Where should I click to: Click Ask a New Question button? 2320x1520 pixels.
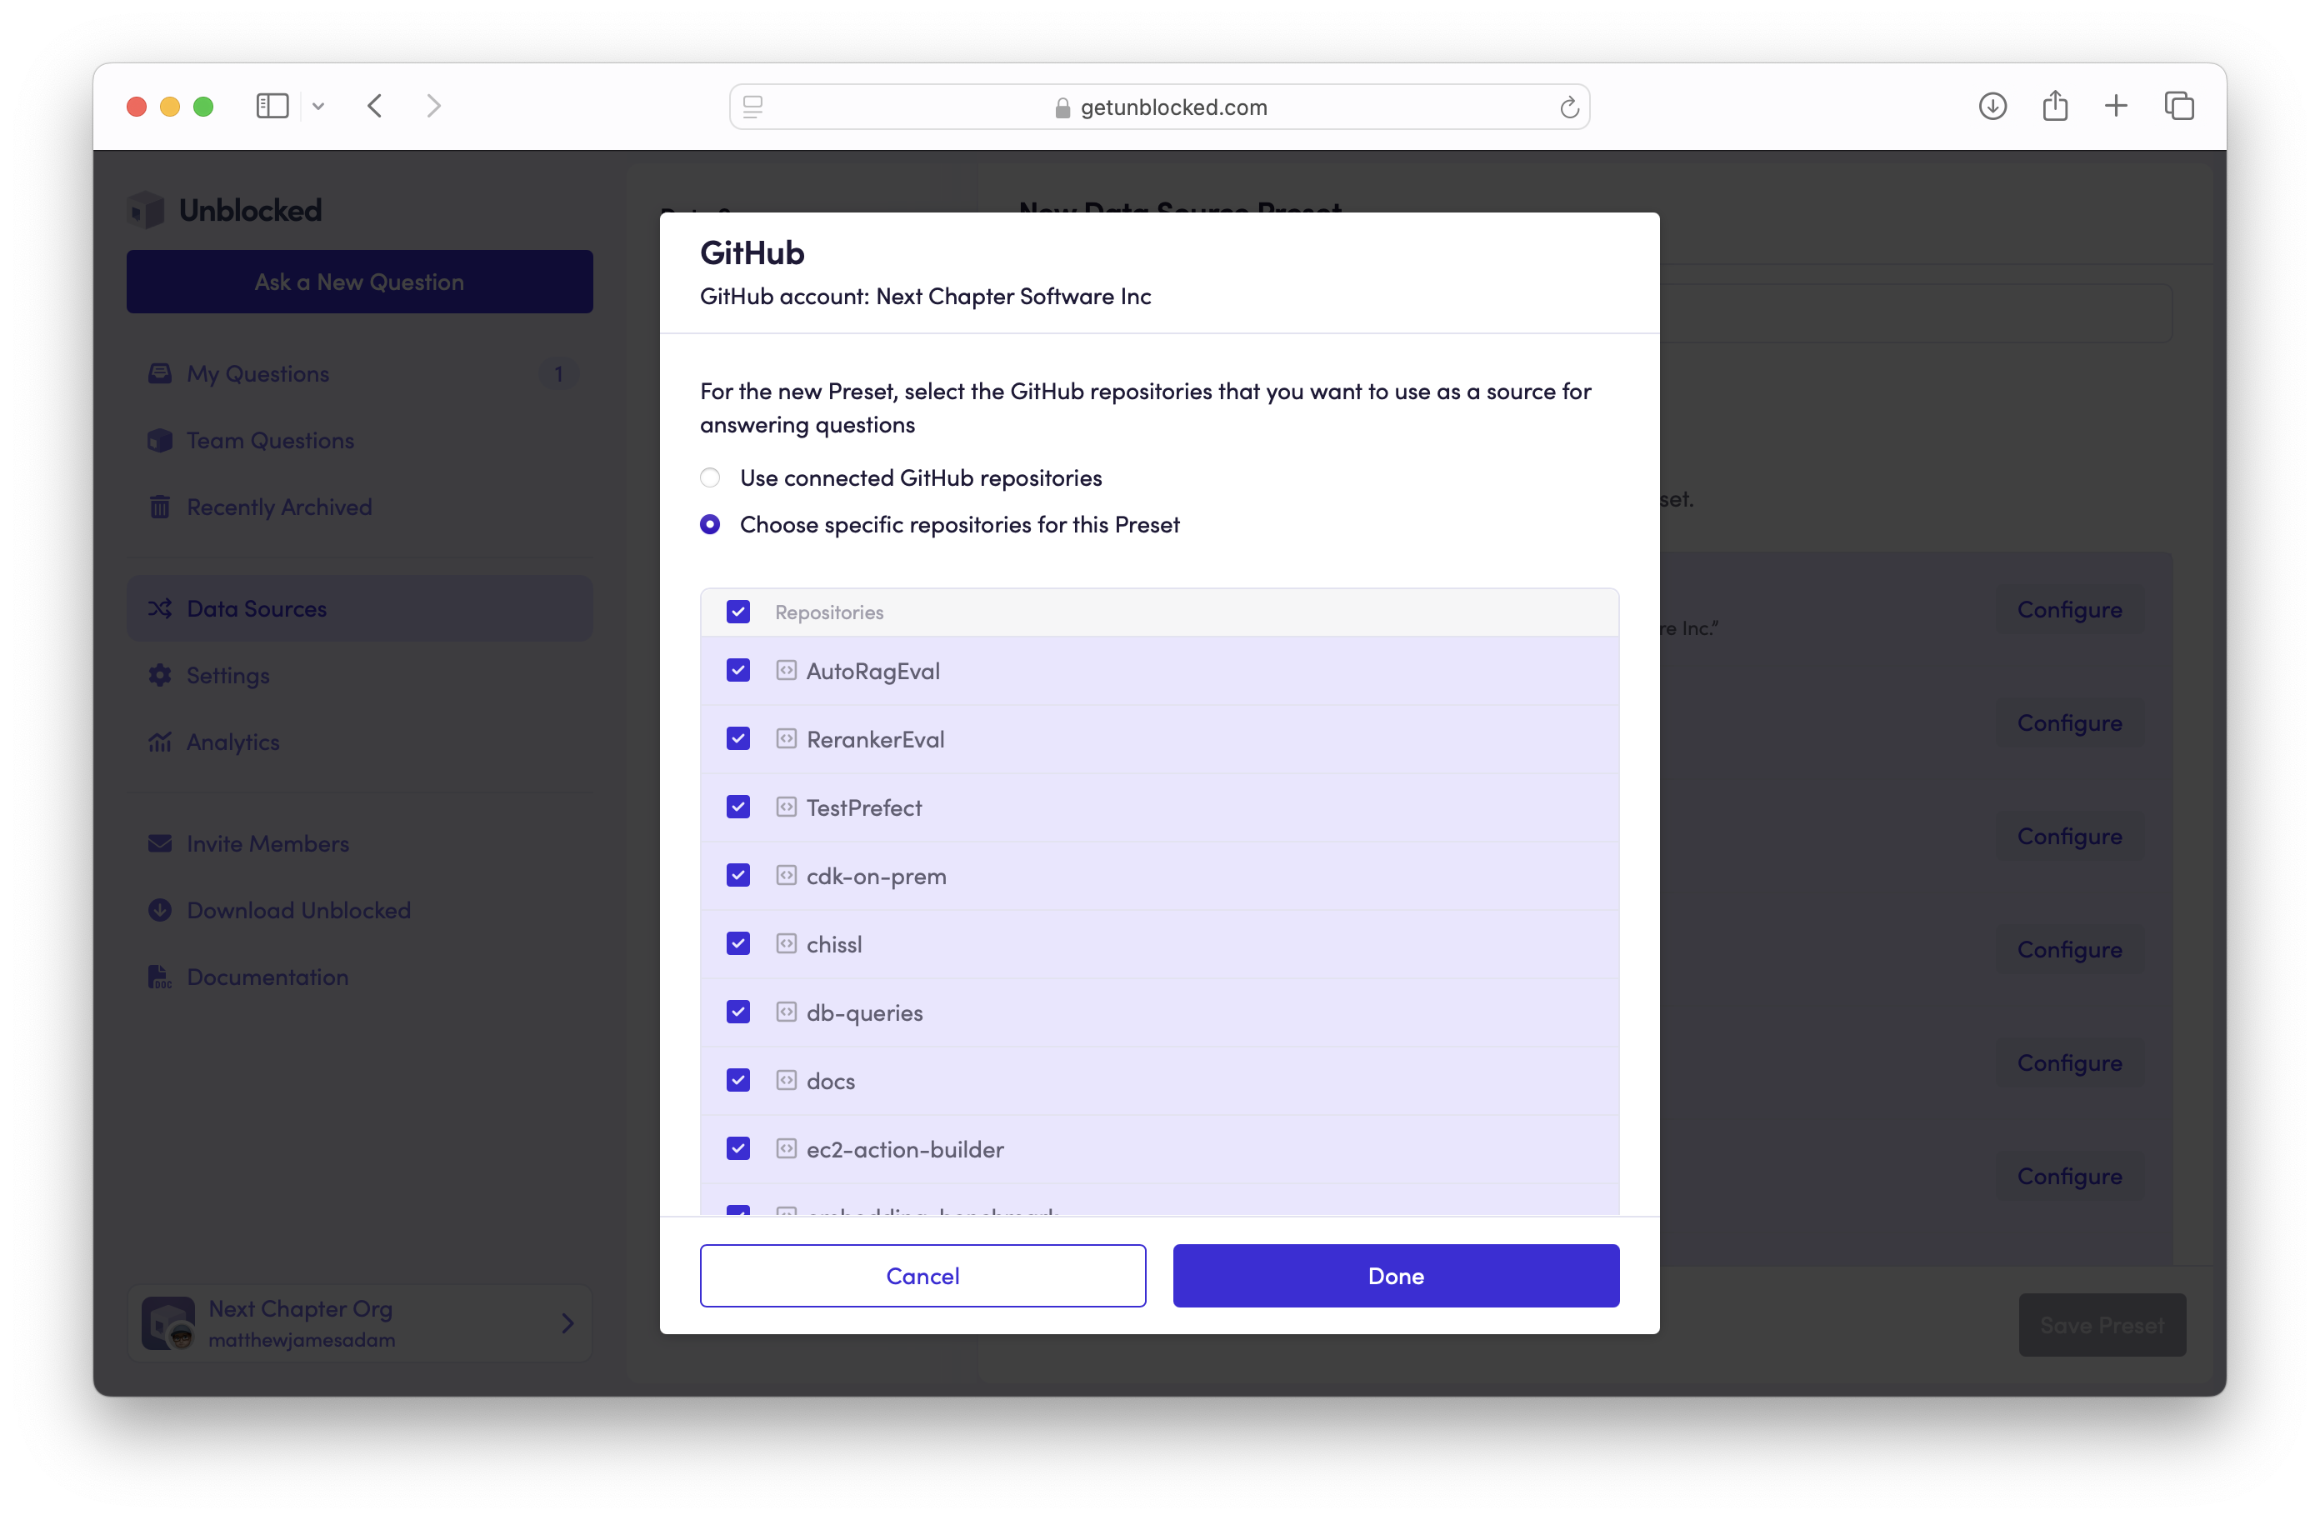tap(360, 282)
